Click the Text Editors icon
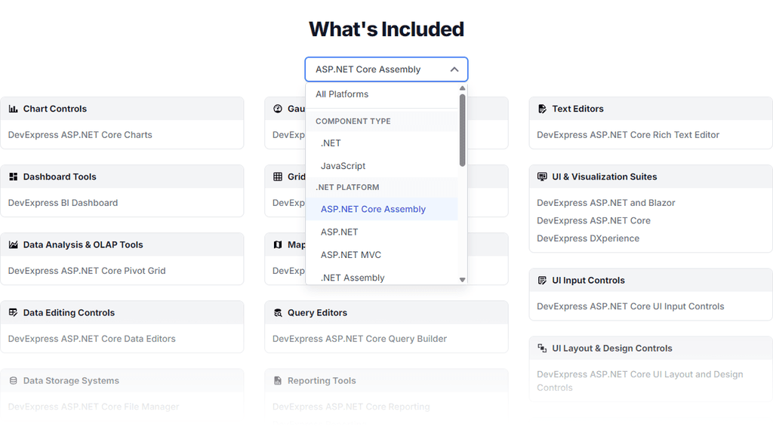The image size is (773, 427). pyautogui.click(x=542, y=109)
